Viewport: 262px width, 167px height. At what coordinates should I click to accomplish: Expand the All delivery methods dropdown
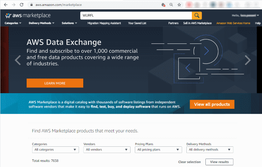pyautogui.click(x=210, y=150)
